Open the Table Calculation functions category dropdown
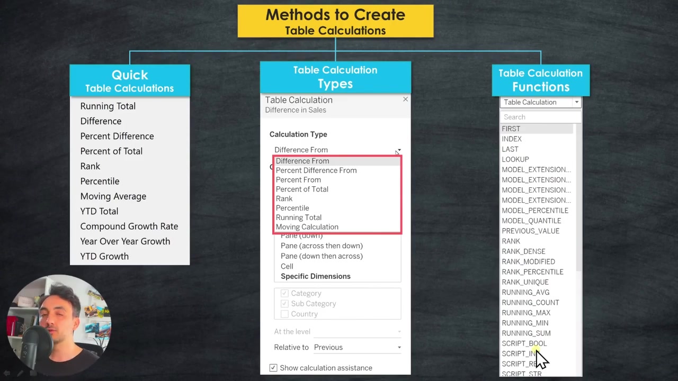This screenshot has width=678, height=381. tap(540, 102)
